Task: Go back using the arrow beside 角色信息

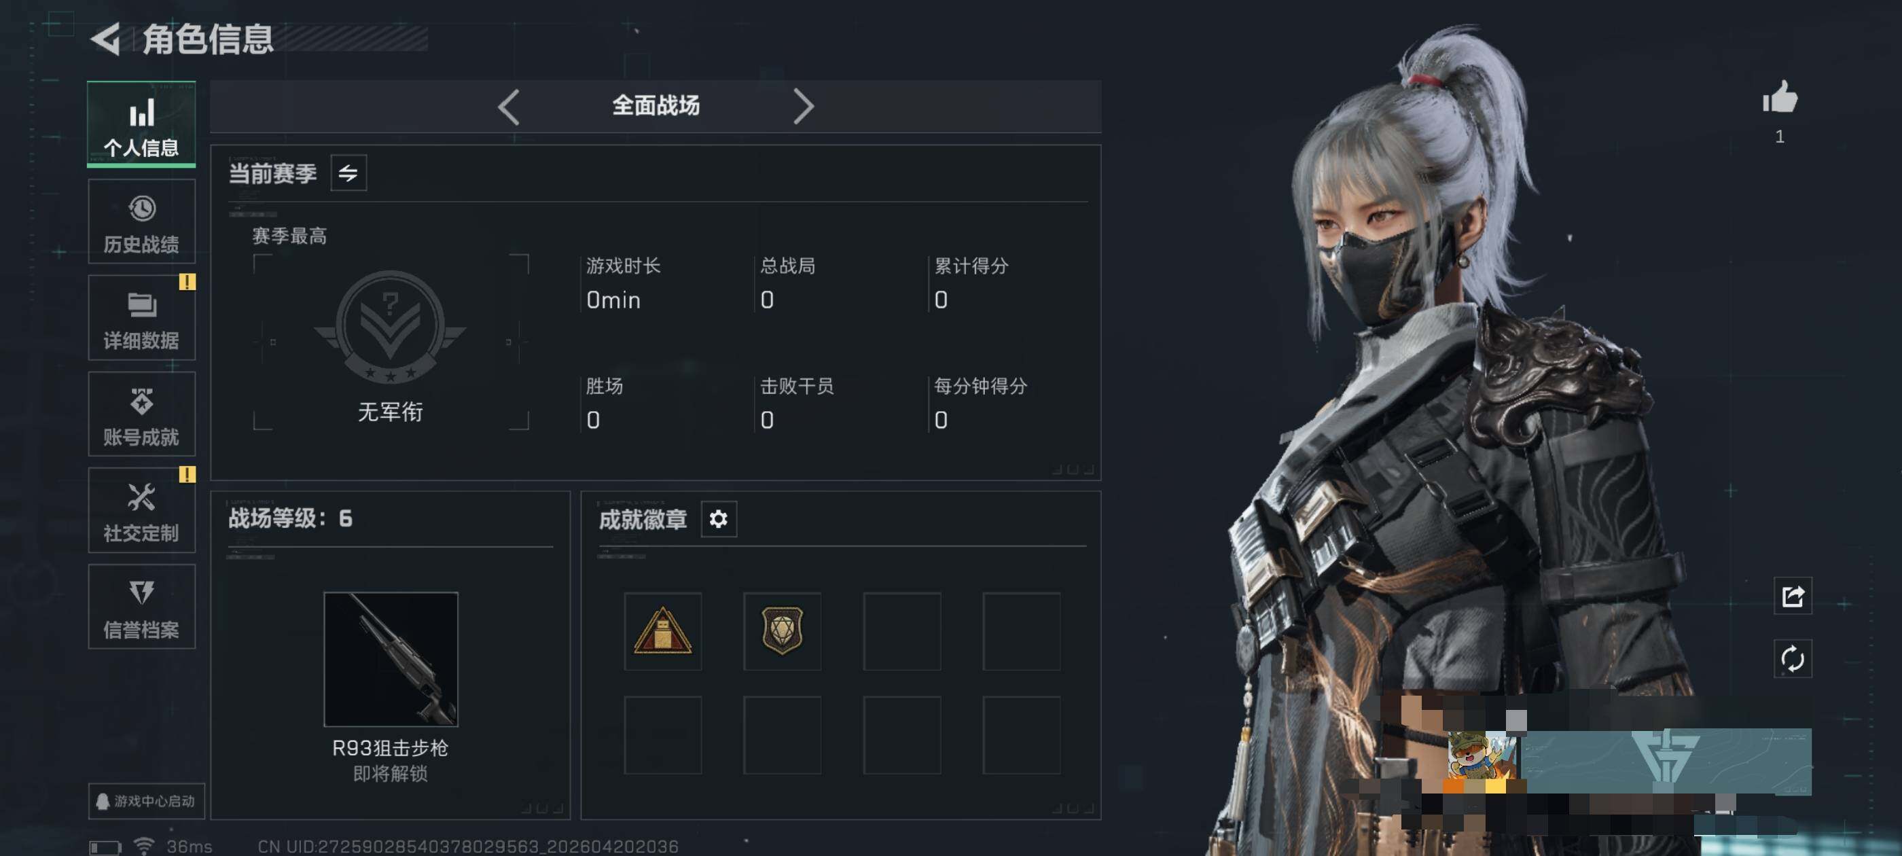Action: (105, 39)
